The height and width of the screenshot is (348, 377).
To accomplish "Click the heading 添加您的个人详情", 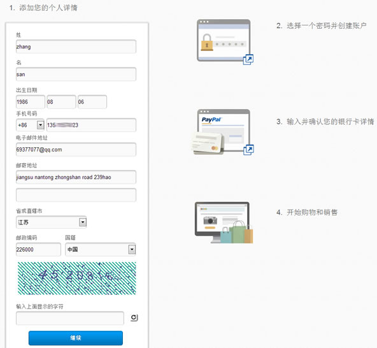I will [x=48, y=8].
